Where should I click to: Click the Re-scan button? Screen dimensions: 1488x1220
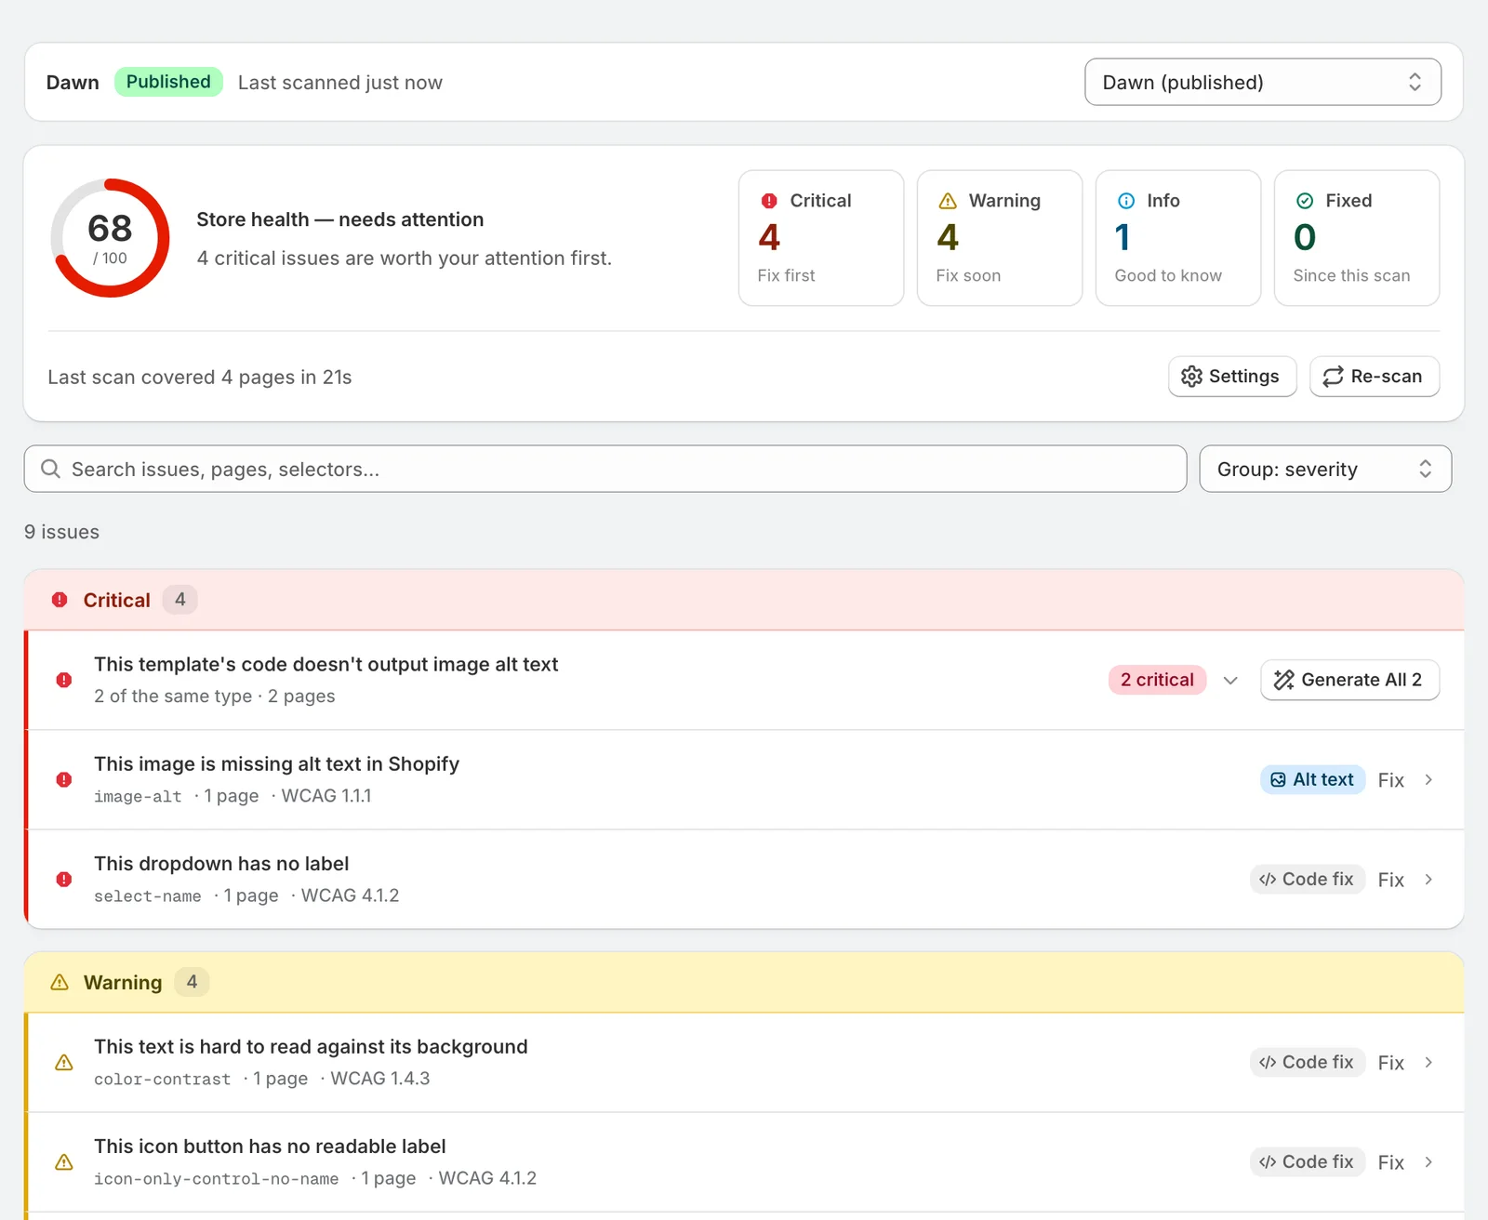point(1375,377)
